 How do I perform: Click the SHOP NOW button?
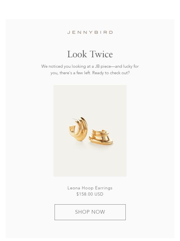[x=90, y=212]
